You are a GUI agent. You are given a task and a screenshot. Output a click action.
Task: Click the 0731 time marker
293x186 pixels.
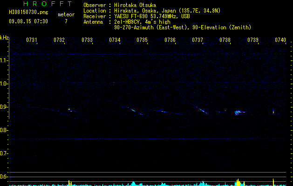(31, 40)
